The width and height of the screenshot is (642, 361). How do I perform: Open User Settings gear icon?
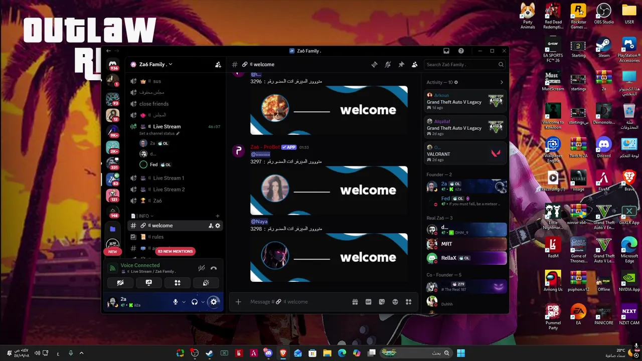pos(214,302)
